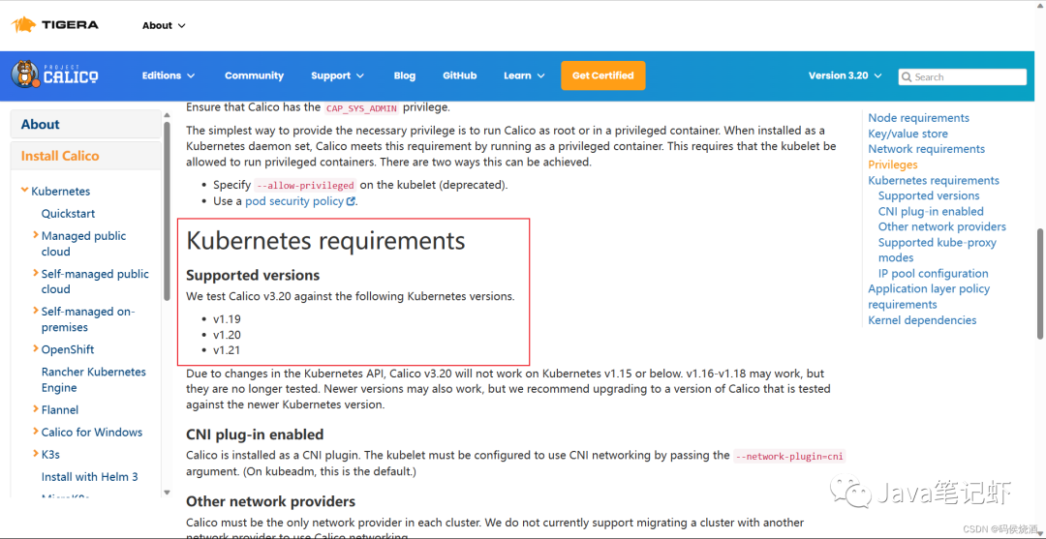The image size is (1046, 539).
Task: Open the Blog page
Action: click(404, 75)
